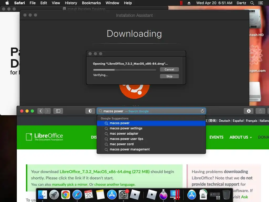
Task: Open Calendar from the dock
Action: pos(89,195)
